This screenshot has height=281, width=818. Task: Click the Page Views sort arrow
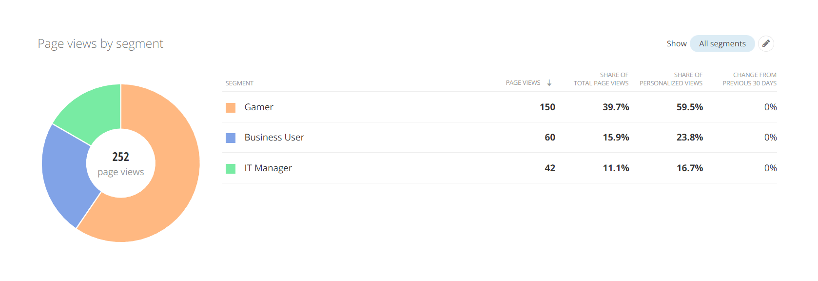[549, 83]
